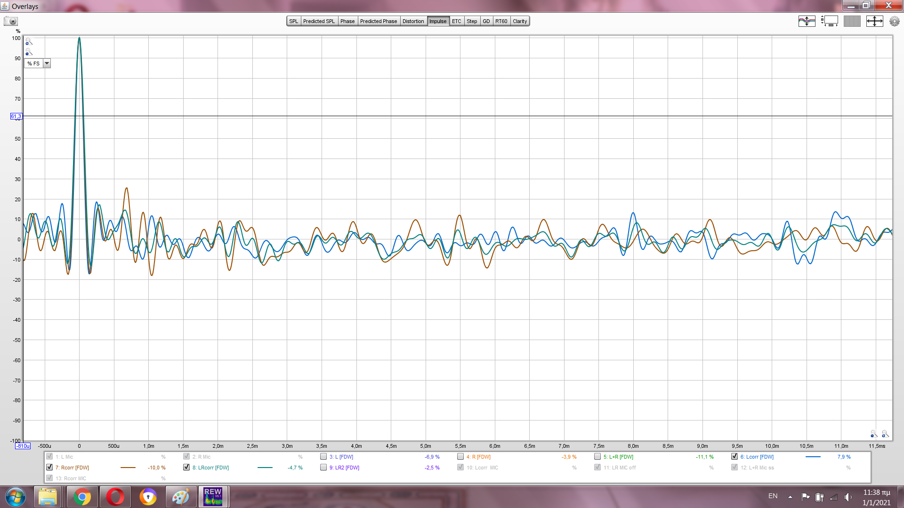The width and height of the screenshot is (904, 508).
Task: Open the % FS units dropdown
Action: [x=47, y=63]
